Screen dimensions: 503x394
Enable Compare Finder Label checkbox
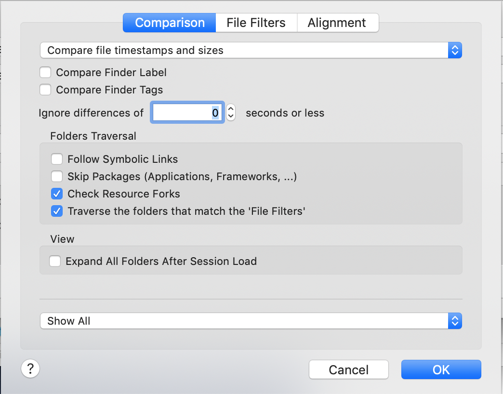click(x=46, y=73)
